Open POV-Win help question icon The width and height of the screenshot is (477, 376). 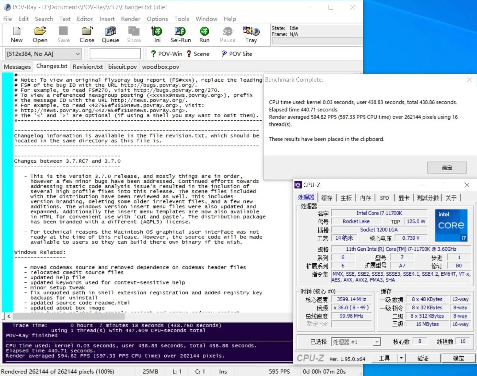point(154,54)
